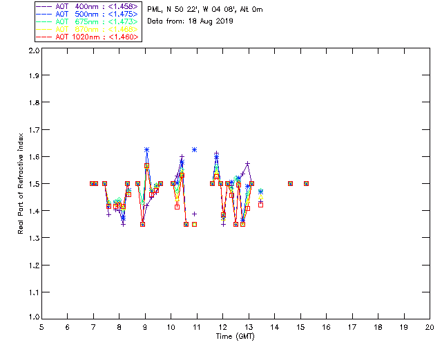The height and width of the screenshot is (354, 442).
Task: Click x-axis tick label 7
Action: (93, 327)
